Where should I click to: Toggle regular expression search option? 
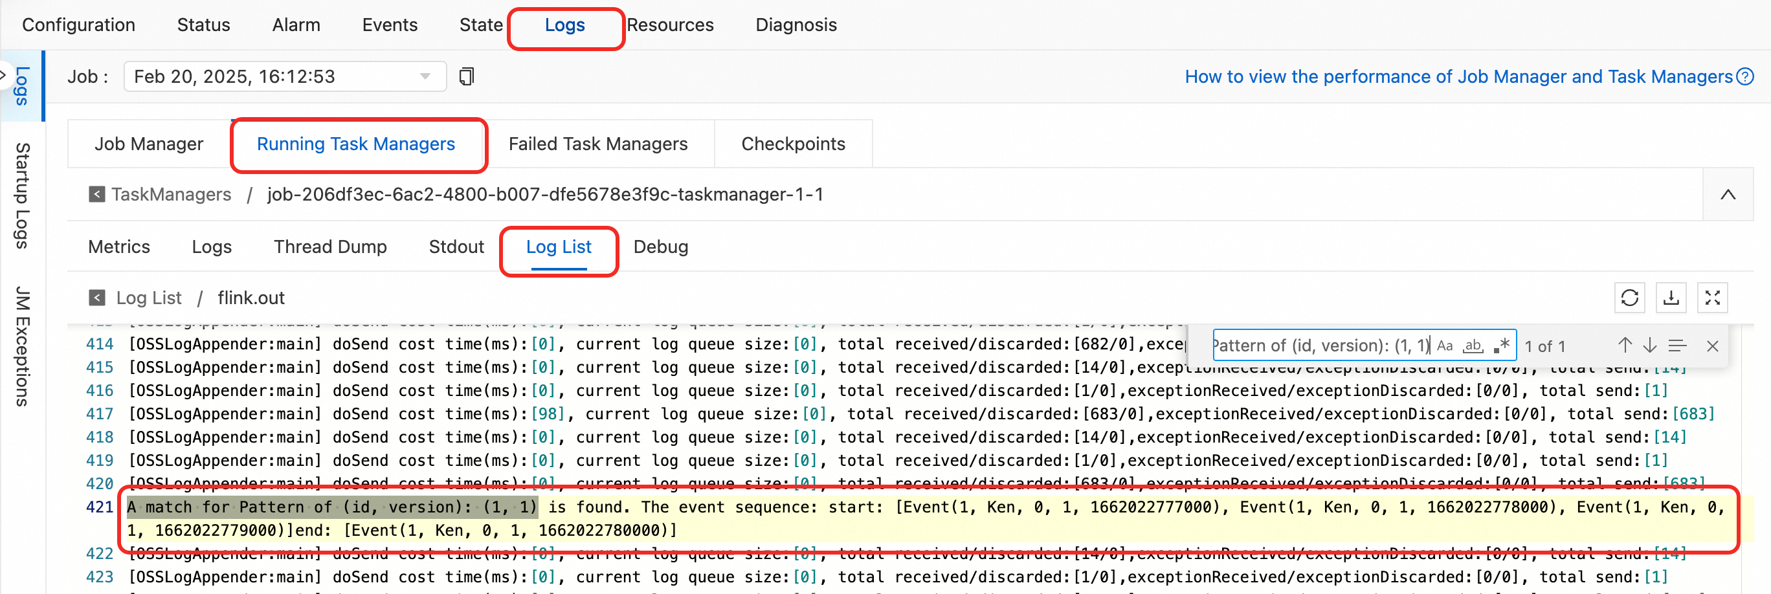(1502, 345)
